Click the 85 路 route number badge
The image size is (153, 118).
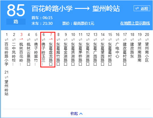16,15
